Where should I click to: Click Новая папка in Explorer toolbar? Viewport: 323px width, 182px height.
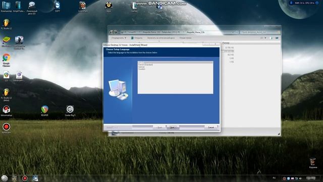[185, 38]
